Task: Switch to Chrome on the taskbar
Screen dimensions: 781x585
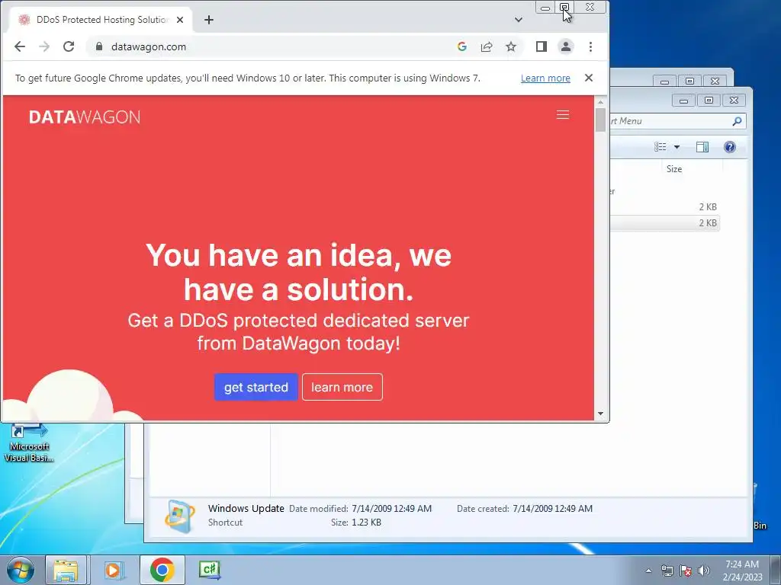Action: pyautogui.click(x=162, y=570)
